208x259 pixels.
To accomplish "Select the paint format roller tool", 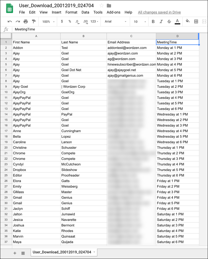I will 34,22.
